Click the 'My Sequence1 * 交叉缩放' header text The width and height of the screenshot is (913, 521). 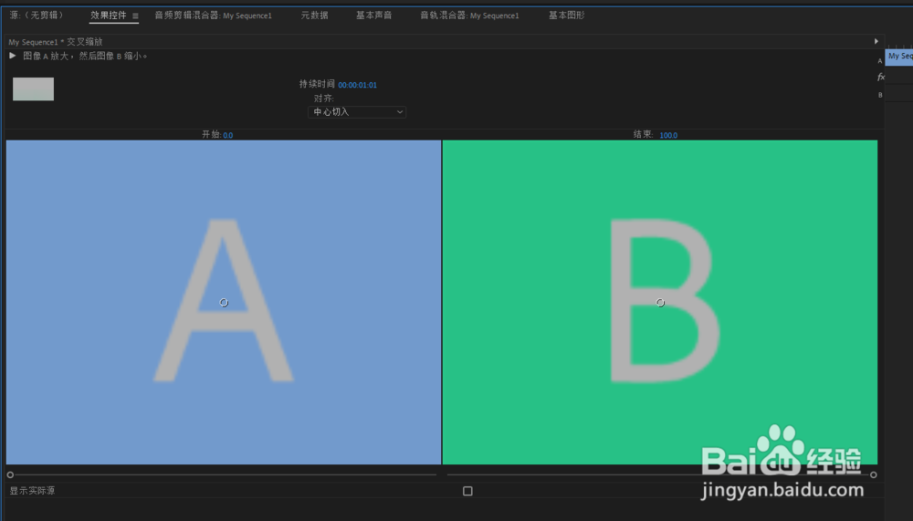(56, 42)
